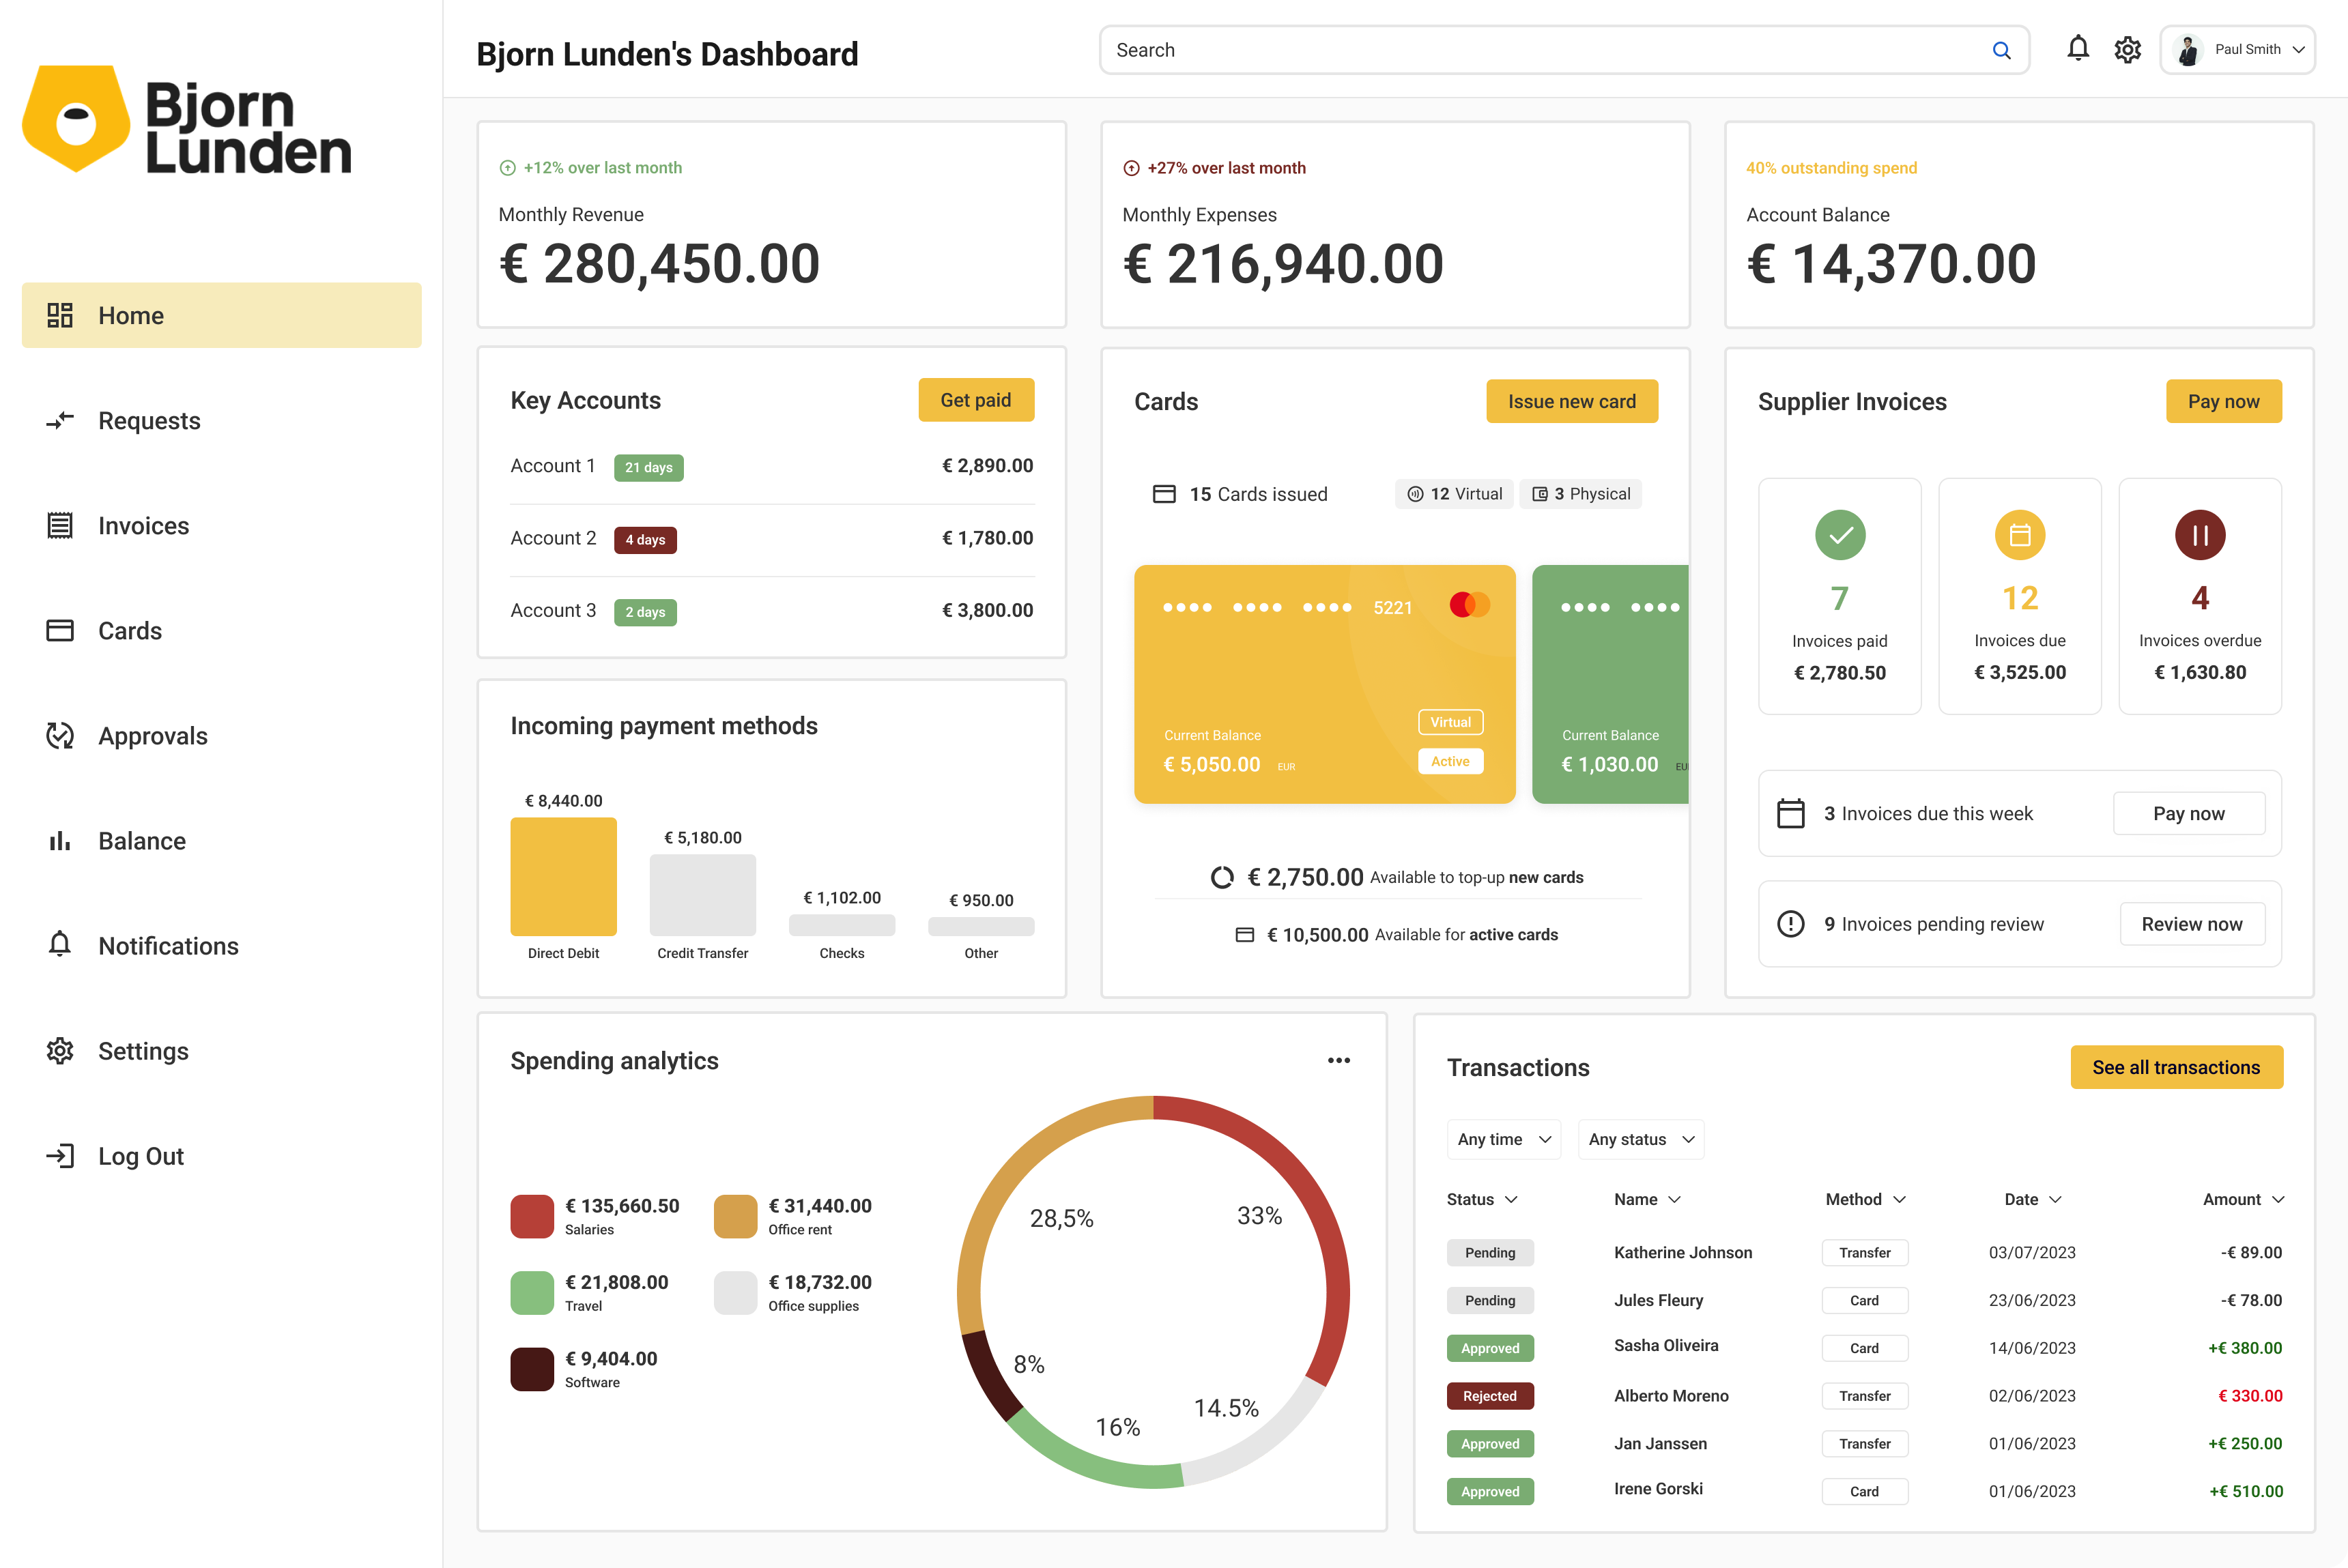Viewport: 2348px width, 1568px height.
Task: Toggle the Active badge on yellow card
Action: [x=1450, y=761]
